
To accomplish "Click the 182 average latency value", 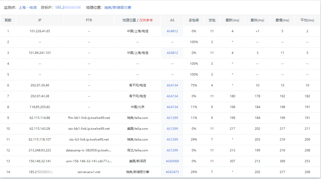I will point(307,96).
